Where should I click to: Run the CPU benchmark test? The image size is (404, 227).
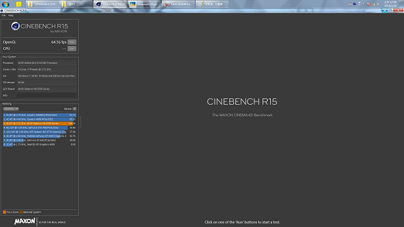[x=72, y=49]
